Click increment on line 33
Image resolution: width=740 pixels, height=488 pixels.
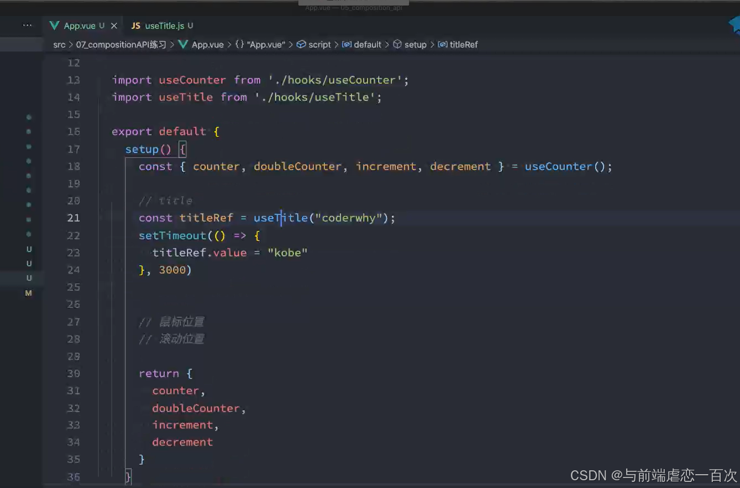pos(182,425)
